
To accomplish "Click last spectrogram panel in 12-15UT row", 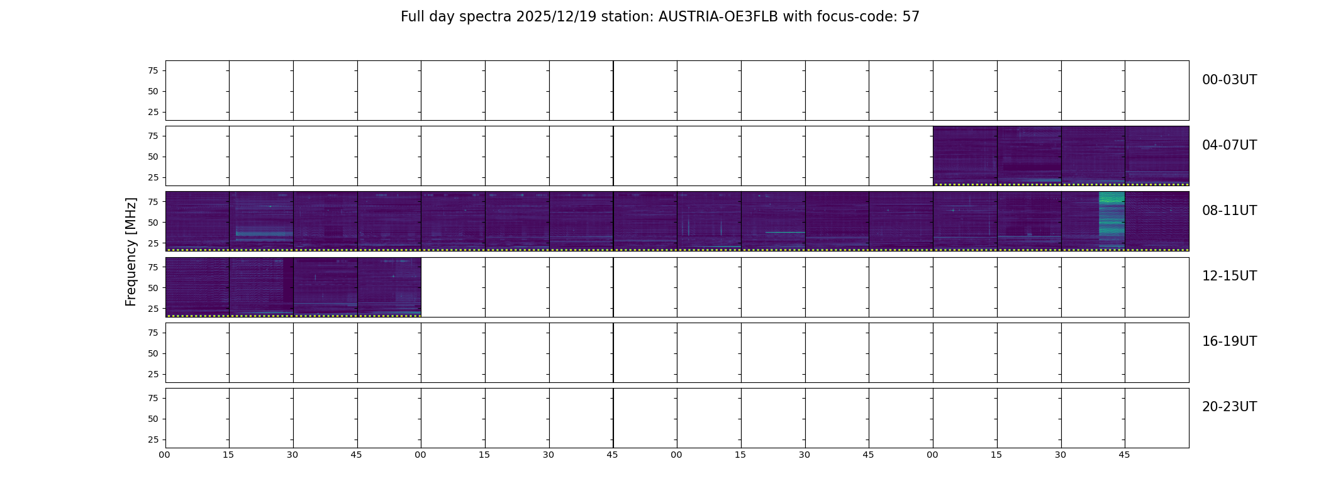I will click(x=389, y=287).
